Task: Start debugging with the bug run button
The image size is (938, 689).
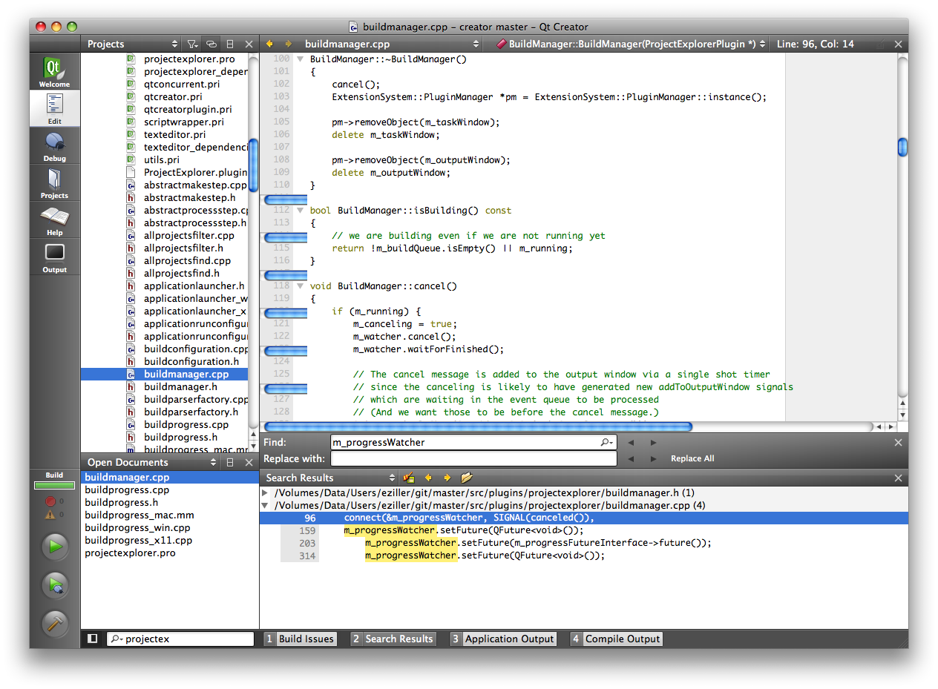Action: pyautogui.click(x=55, y=585)
